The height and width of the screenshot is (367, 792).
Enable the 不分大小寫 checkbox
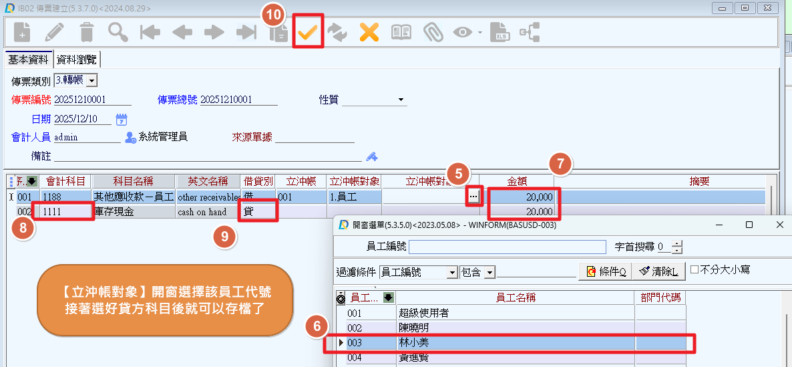695,270
